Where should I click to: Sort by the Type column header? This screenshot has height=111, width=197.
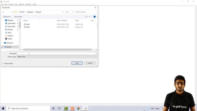[77, 20]
